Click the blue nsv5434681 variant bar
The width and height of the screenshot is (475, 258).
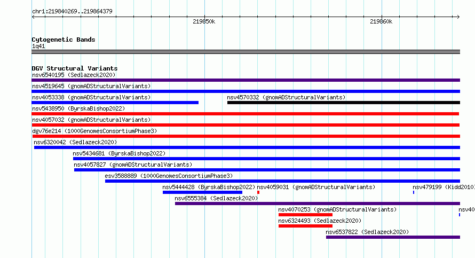click(x=266, y=159)
